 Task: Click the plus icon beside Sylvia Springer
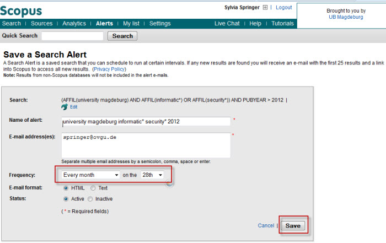point(265,8)
